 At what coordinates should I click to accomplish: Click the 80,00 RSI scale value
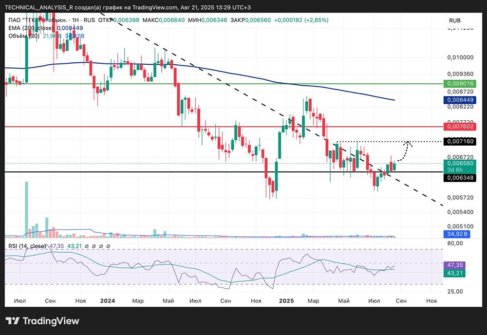[455, 243]
